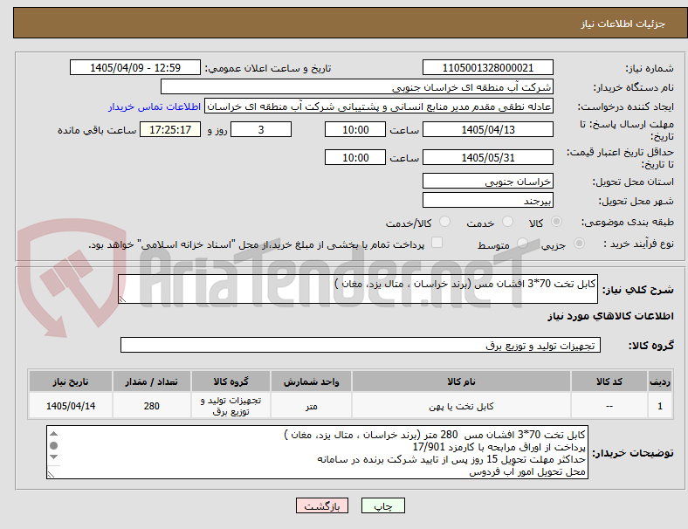Click the price validity date 1405/05/31
Screen dimensions: 688x529
tap(487, 157)
